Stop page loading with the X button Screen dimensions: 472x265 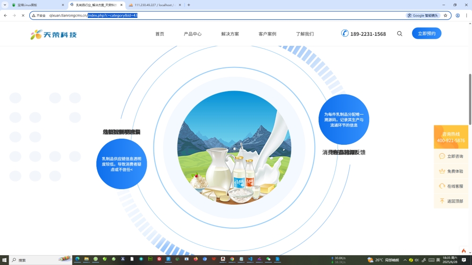pyautogui.click(x=23, y=16)
